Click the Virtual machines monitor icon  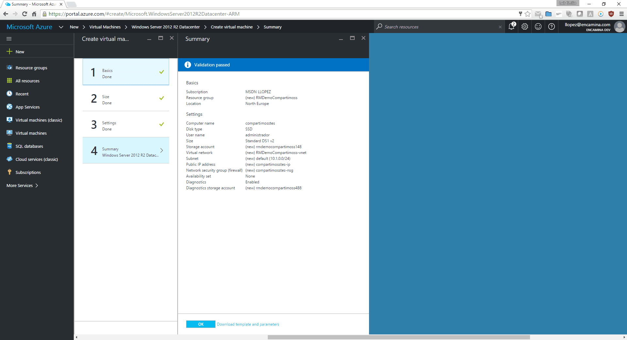point(9,133)
